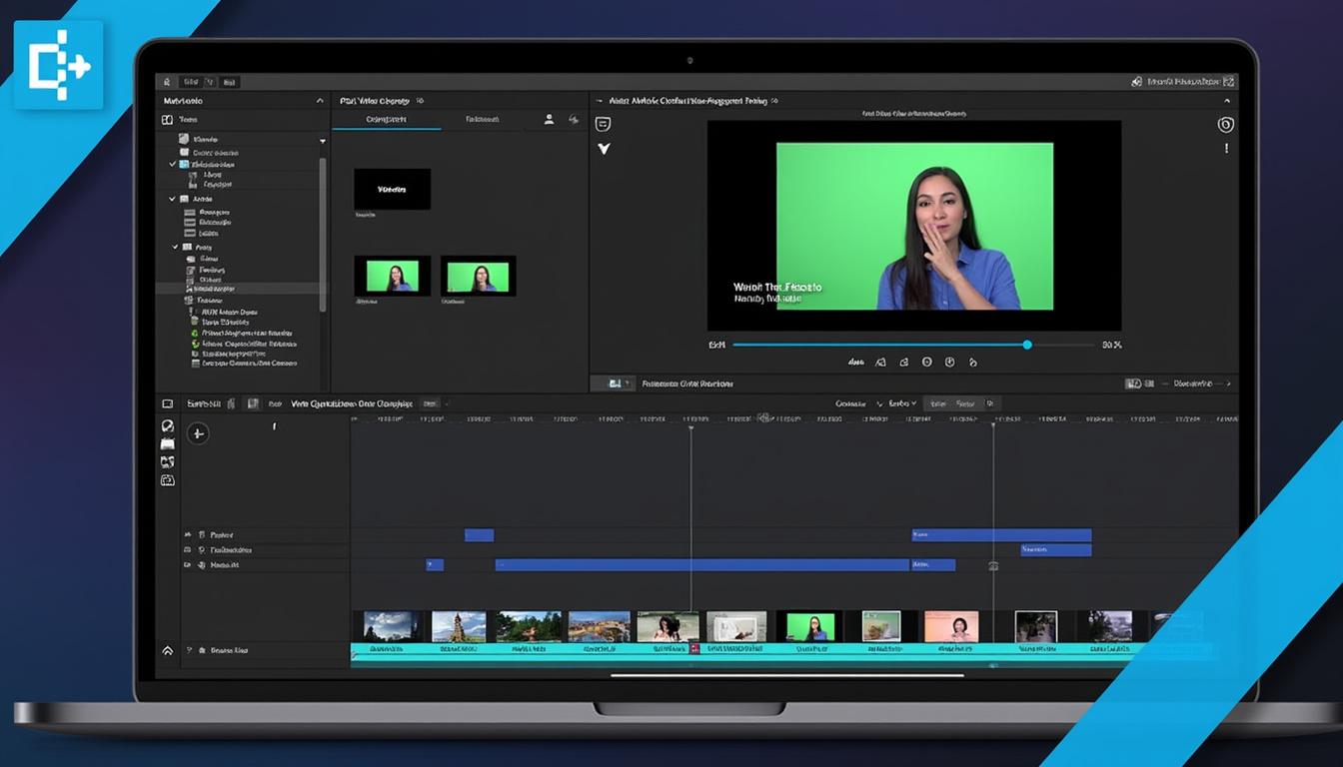
Task: Toggle the second checkmark in the project tree
Action: (173, 199)
